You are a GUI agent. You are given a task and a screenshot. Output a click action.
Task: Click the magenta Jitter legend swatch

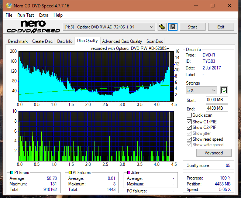click(x=129, y=173)
